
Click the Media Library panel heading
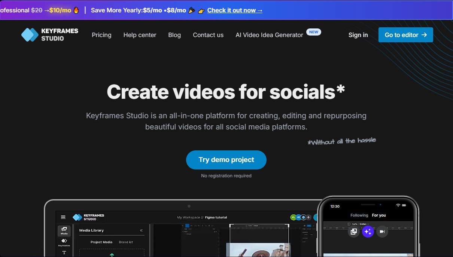tap(91, 230)
